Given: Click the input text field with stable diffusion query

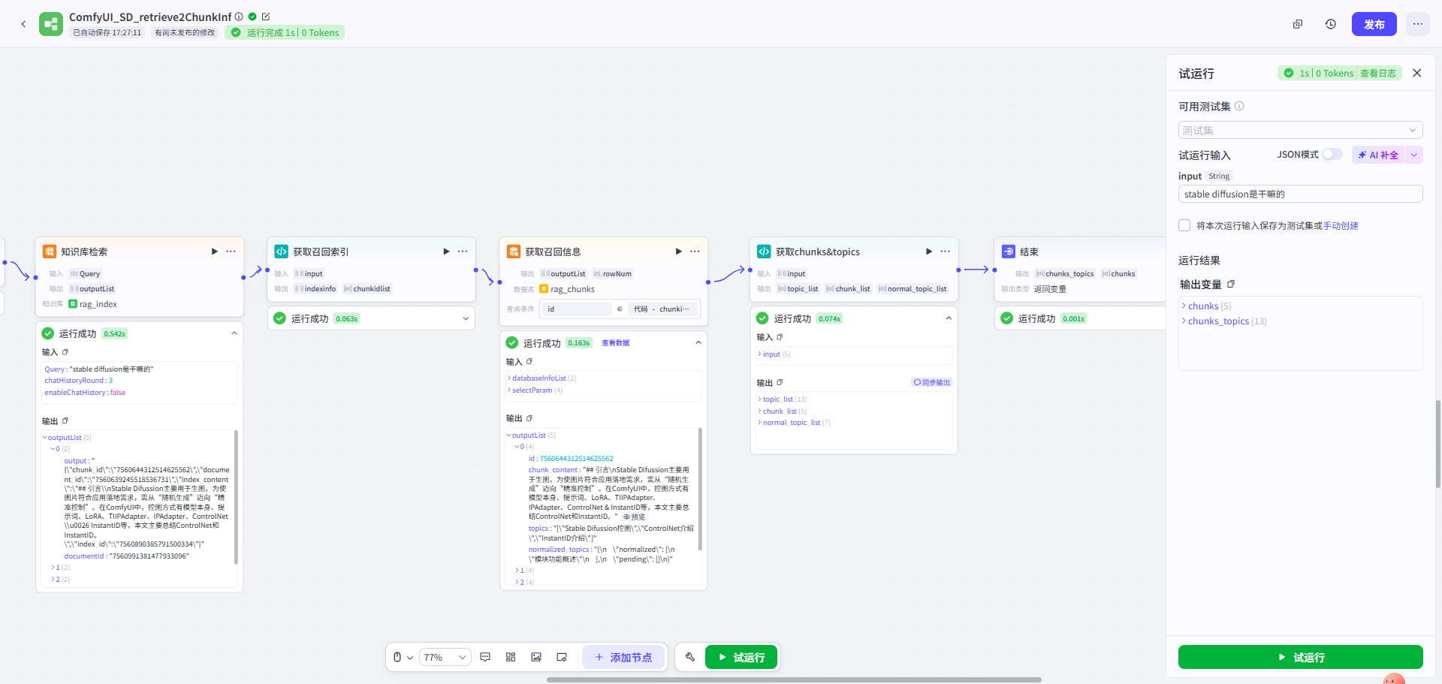Looking at the screenshot, I should pos(1300,194).
